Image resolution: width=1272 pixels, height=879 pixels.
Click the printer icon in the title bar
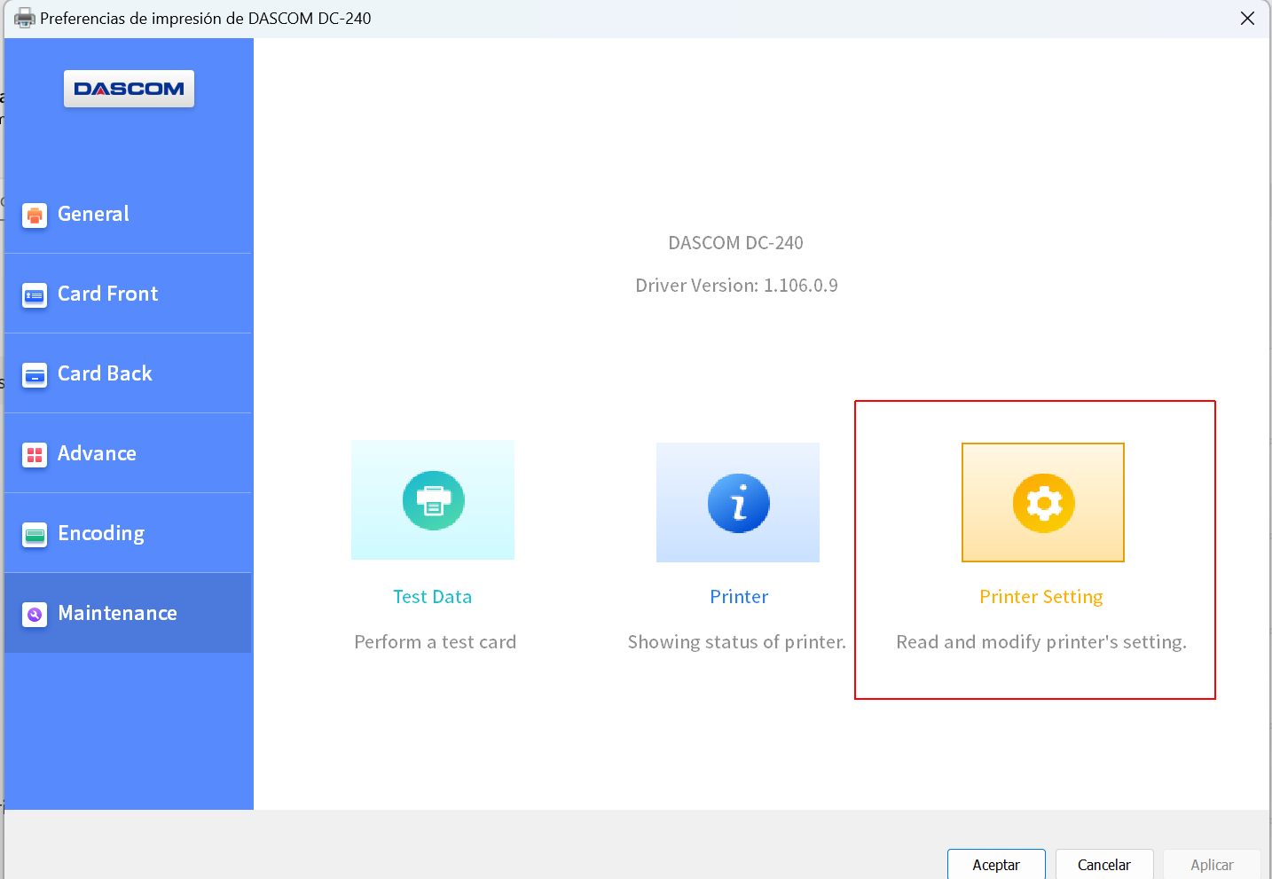[24, 18]
